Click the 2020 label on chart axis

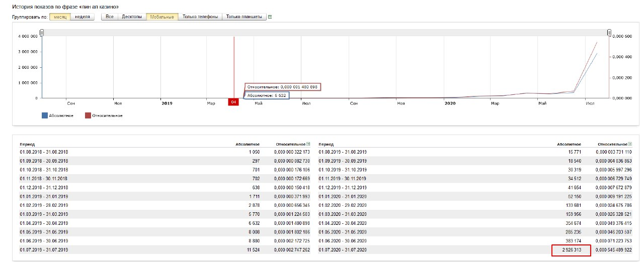pyautogui.click(x=450, y=103)
